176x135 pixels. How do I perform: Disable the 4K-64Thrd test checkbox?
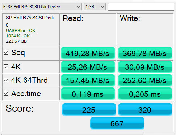point(6,80)
